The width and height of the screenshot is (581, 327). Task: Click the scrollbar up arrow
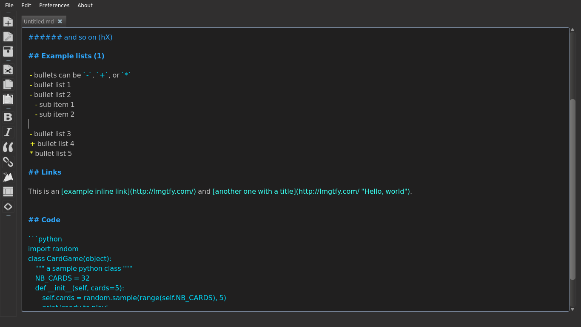tap(572, 29)
